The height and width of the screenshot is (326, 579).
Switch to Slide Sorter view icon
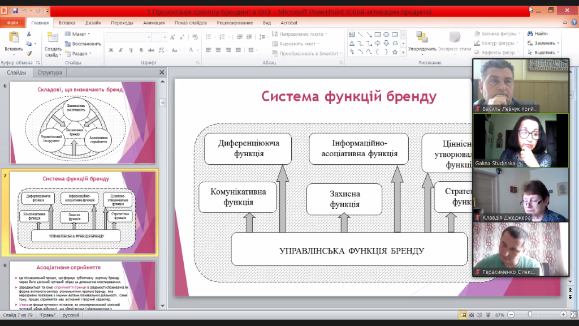click(x=472, y=315)
